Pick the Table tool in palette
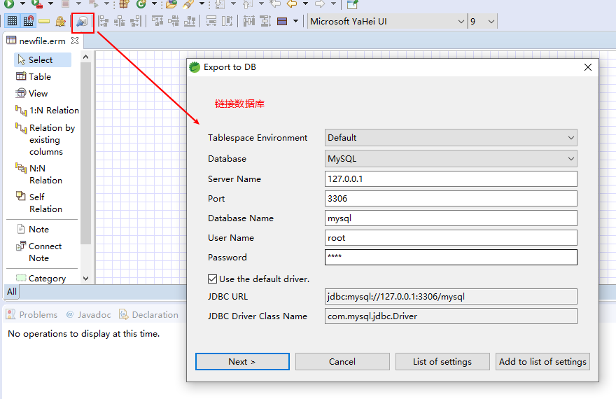 [34, 76]
